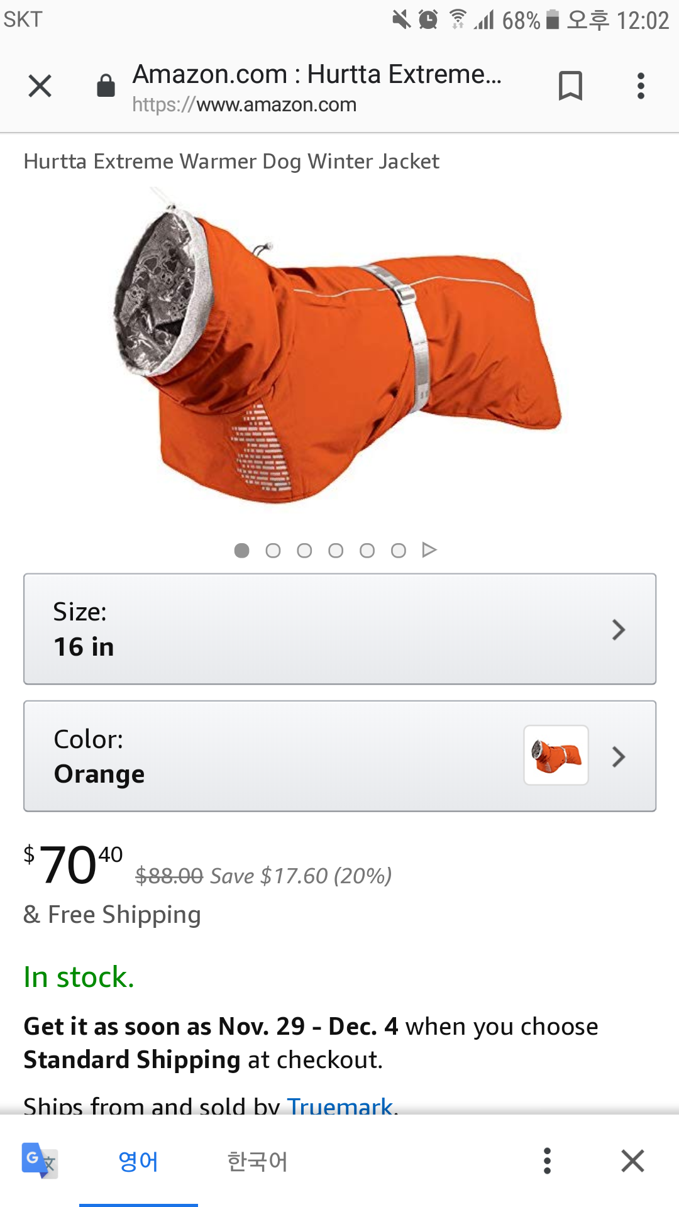Open the Google Translate icon
This screenshot has width=679, height=1207.
pyautogui.click(x=39, y=1160)
